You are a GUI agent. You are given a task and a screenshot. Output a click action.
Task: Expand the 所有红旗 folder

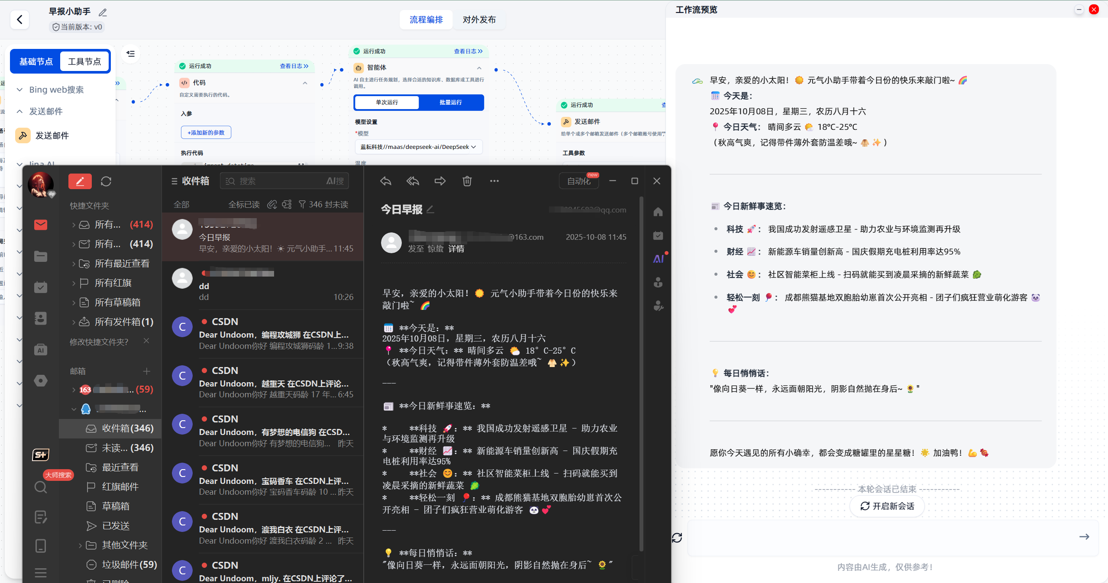point(74,283)
